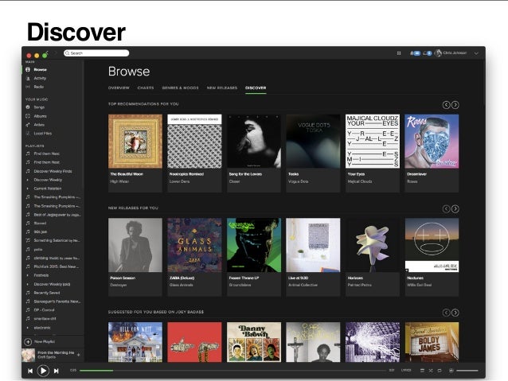Open the inbox badge in top bar
This screenshot has width=508, height=381.
click(x=428, y=53)
